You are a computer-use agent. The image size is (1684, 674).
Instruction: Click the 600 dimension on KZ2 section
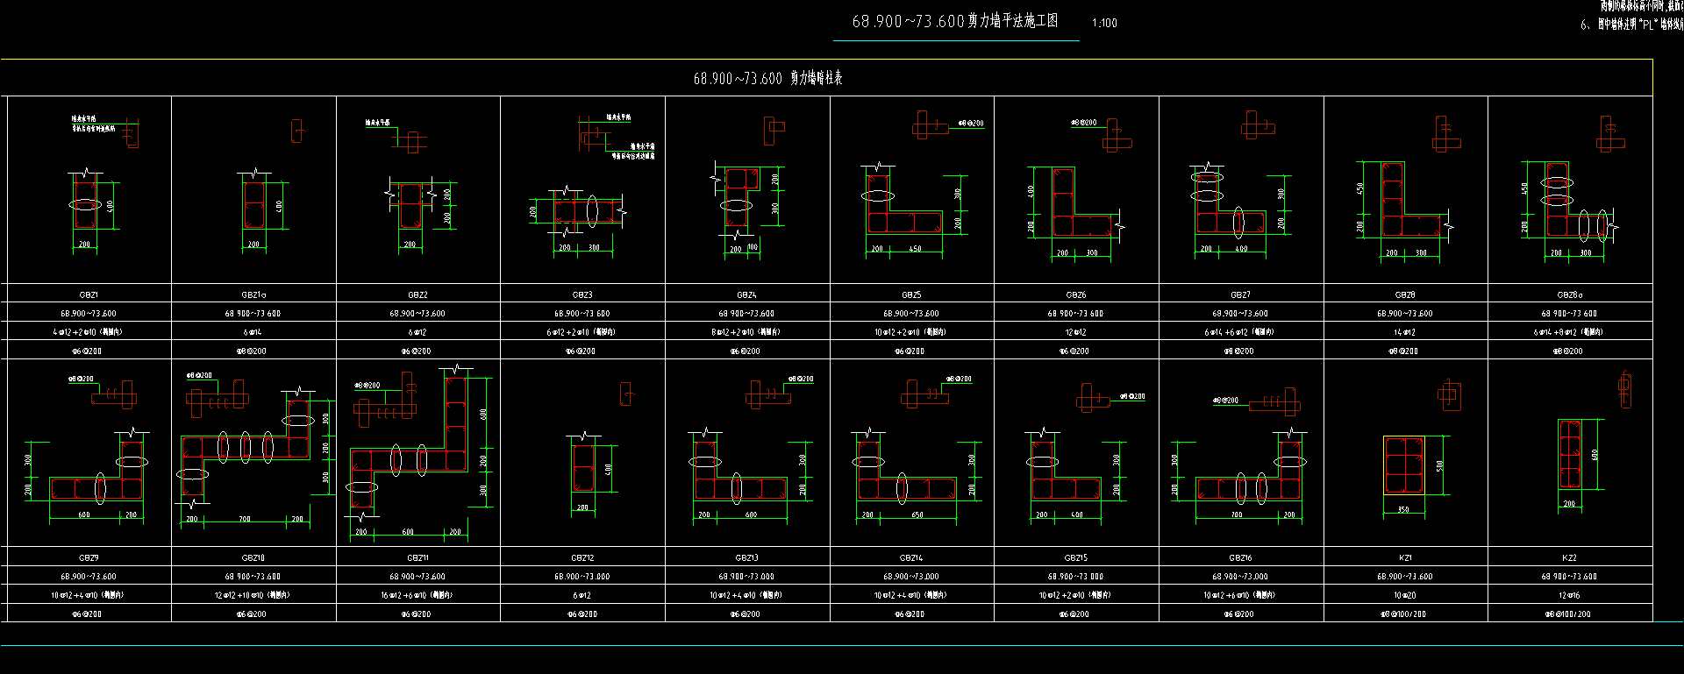1595,455
